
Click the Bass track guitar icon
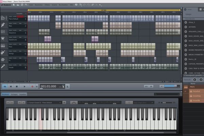point(3,25)
